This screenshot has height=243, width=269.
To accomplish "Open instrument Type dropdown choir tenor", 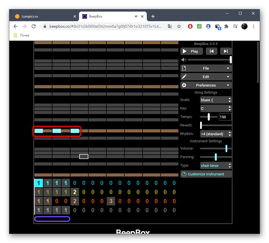I will pyautogui.click(x=216, y=165).
